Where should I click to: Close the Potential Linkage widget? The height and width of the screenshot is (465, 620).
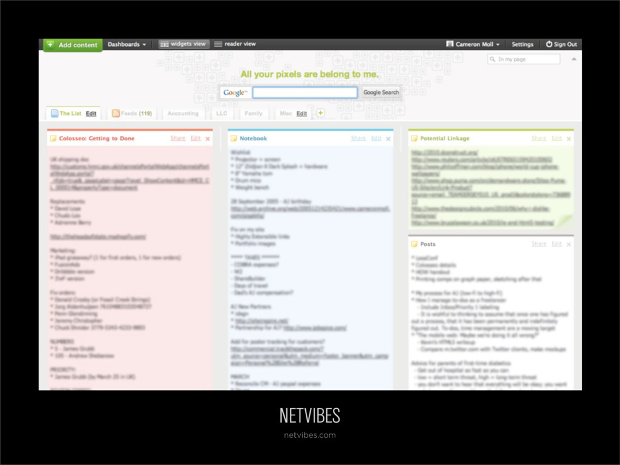click(569, 139)
